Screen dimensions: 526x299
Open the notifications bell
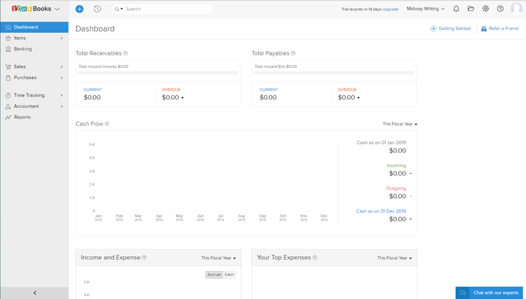point(457,8)
